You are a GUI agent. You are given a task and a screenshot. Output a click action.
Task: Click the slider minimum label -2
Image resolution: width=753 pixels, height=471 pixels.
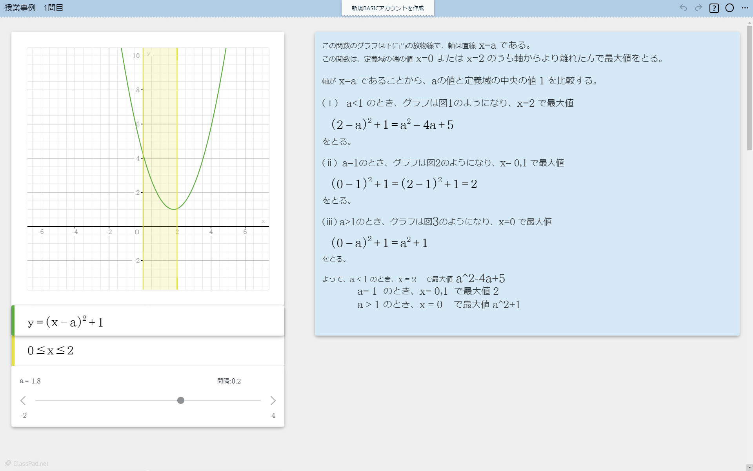click(24, 415)
